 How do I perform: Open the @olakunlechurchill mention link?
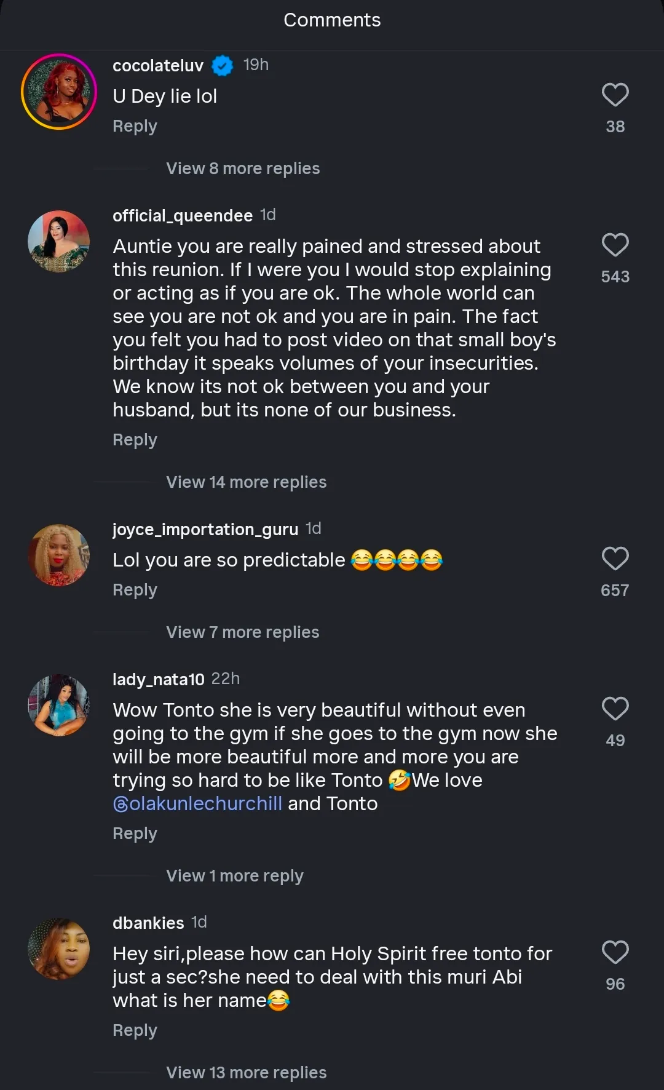[x=197, y=804]
